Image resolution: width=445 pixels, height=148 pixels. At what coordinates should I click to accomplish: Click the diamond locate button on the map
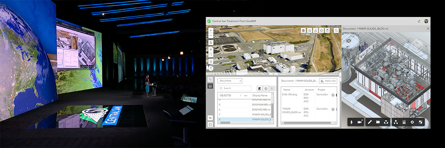coord(211,61)
